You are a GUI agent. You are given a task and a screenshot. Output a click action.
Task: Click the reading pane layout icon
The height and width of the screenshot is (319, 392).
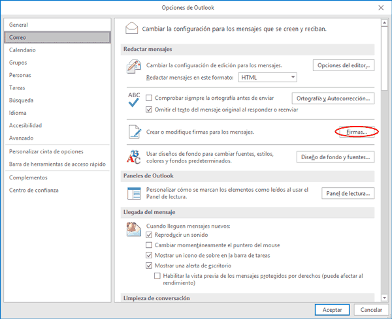[x=134, y=193]
